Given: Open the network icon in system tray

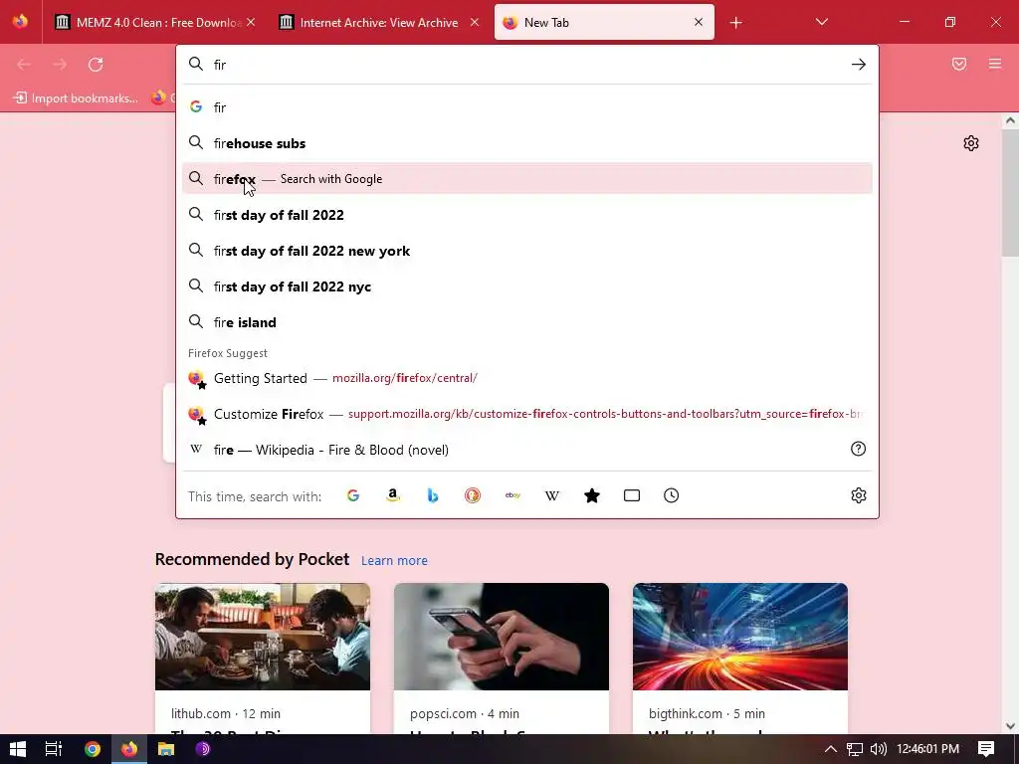Looking at the screenshot, I should [x=855, y=749].
